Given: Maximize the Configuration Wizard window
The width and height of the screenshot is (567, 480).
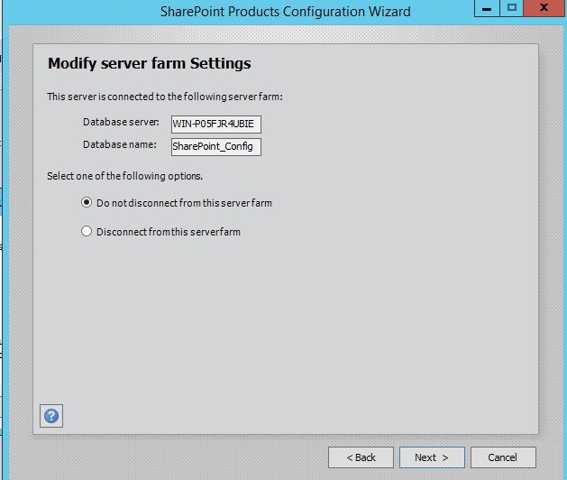Looking at the screenshot, I should [512, 8].
